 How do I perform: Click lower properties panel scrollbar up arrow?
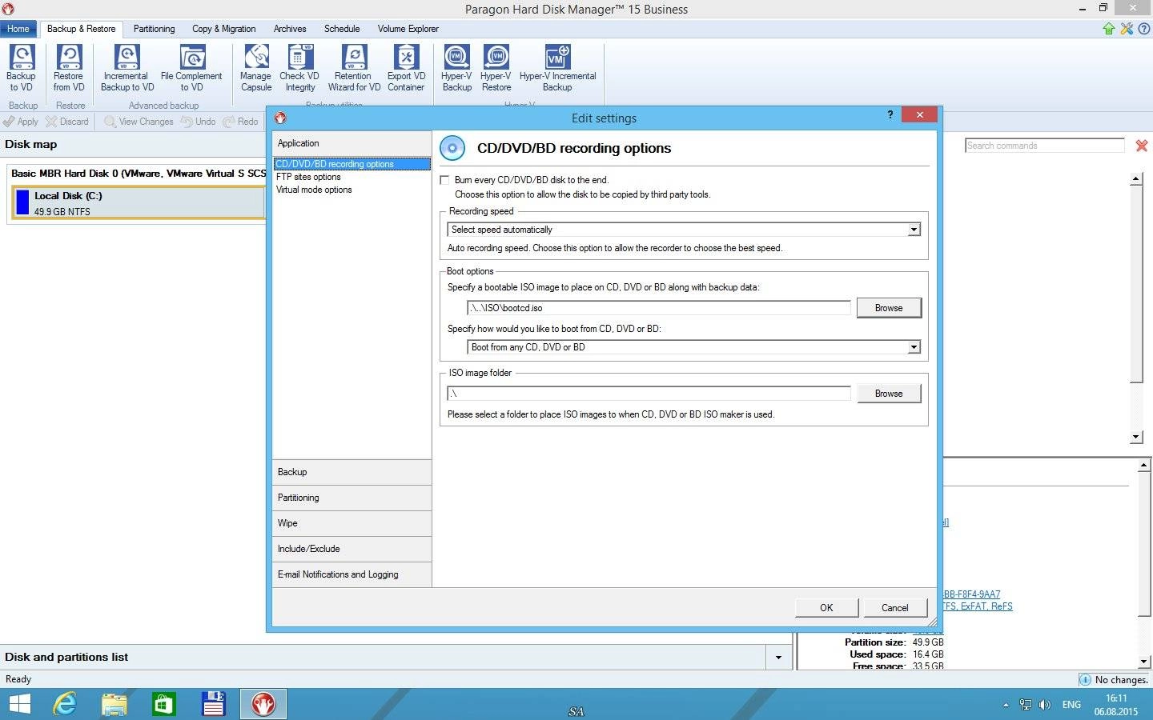click(x=1143, y=465)
